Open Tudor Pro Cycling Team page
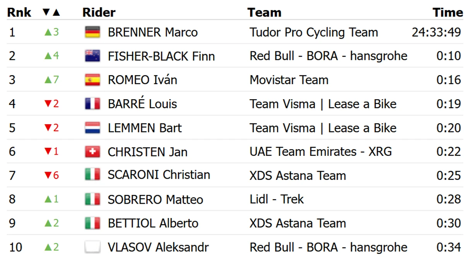Screen dimensions: 464x257 [314, 32]
